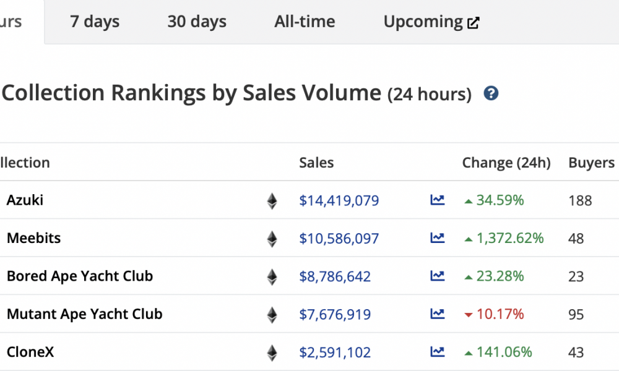Click the 1,372.62% change value

tap(510, 238)
